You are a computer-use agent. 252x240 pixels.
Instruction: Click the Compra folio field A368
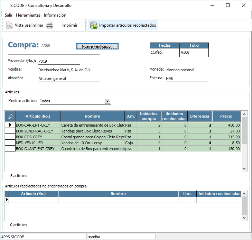57,46
